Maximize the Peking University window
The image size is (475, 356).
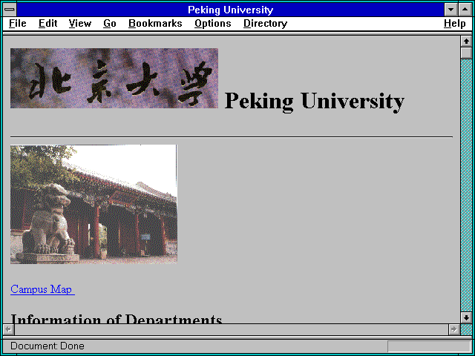pos(465,10)
